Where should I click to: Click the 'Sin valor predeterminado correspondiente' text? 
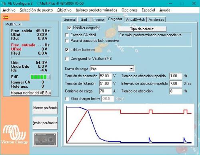[150, 35]
